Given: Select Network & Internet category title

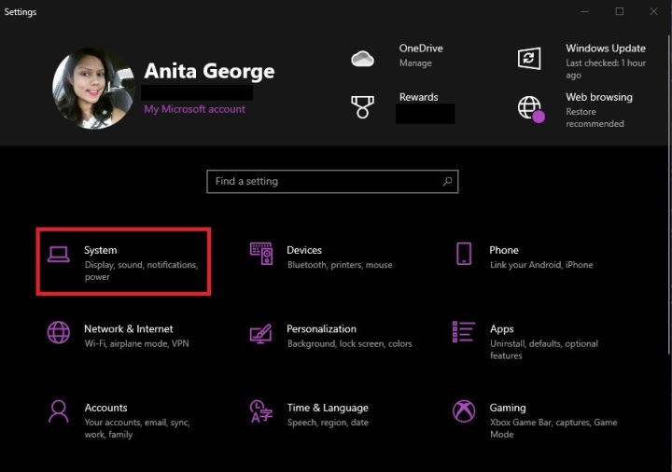Looking at the screenshot, I should (x=129, y=329).
